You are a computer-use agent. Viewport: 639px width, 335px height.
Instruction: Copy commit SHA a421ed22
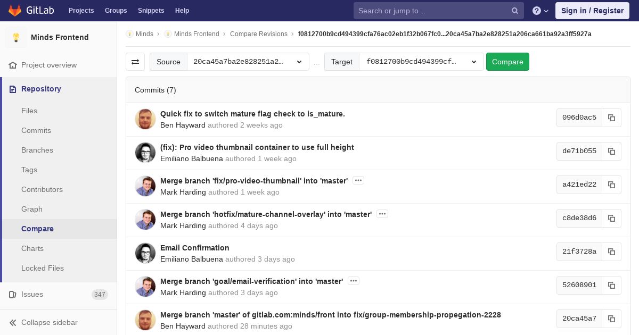[x=611, y=185]
